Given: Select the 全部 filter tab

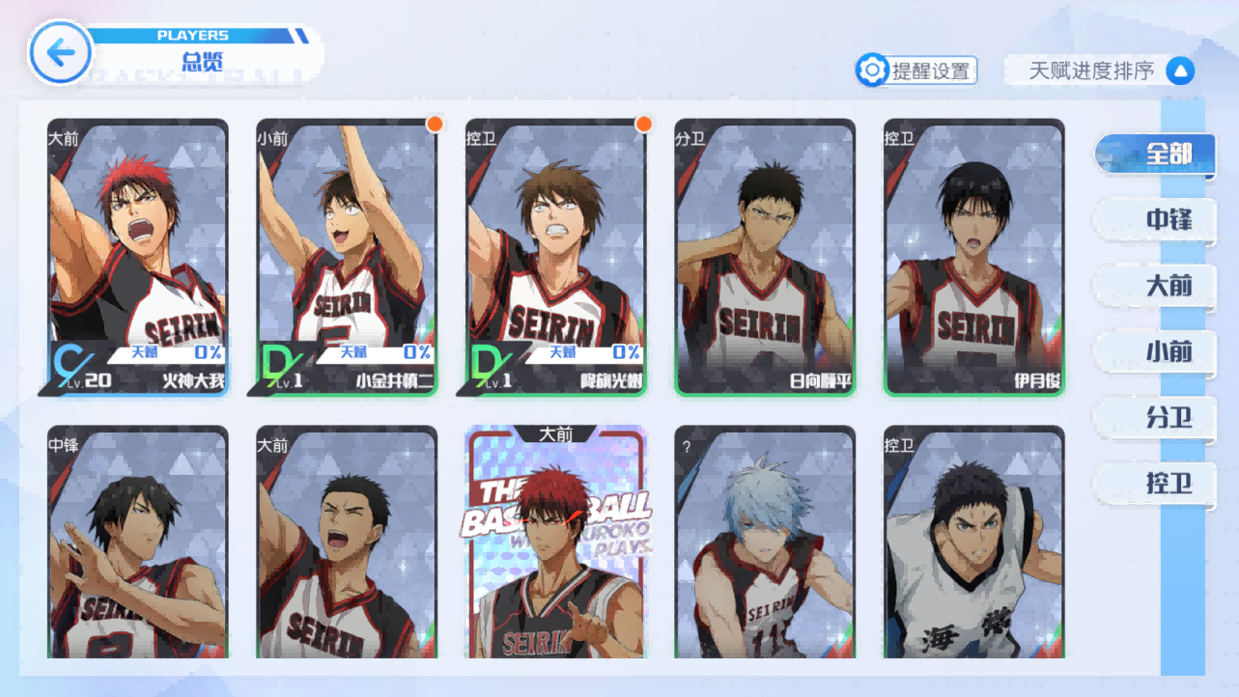Looking at the screenshot, I should (1155, 154).
